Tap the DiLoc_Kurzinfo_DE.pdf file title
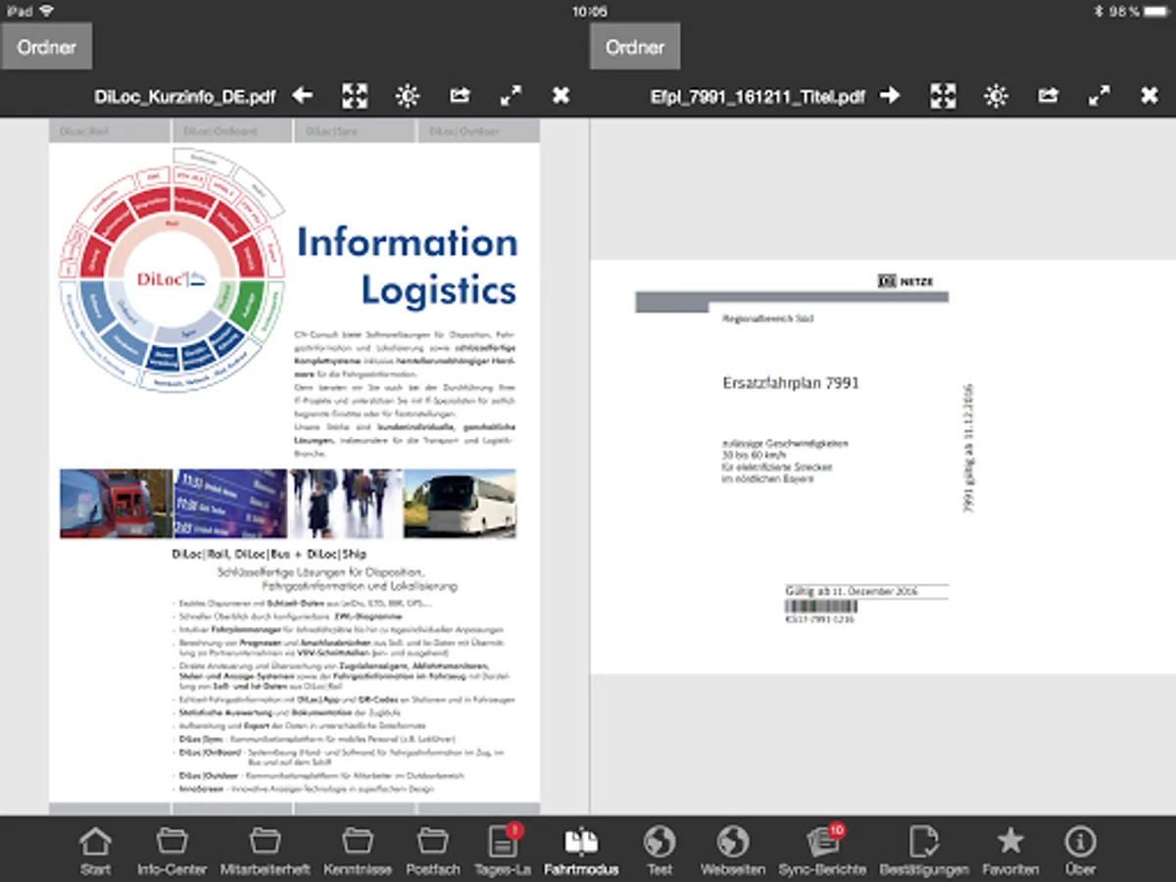The height and width of the screenshot is (882, 1176). [185, 97]
